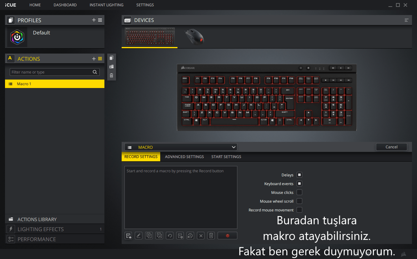Select the mouse device thumbnail

194,37
